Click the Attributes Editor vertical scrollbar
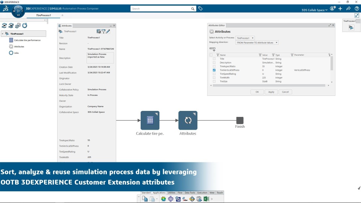Viewport: 361px width, 203px height. tap(332, 63)
